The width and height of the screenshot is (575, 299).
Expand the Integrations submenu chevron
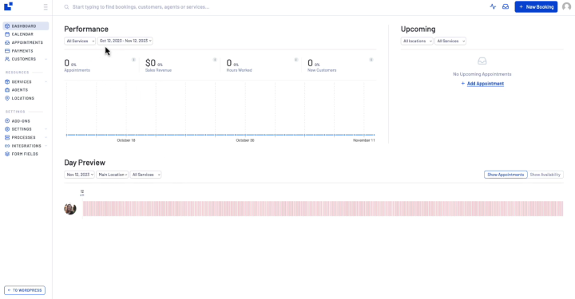click(46, 146)
